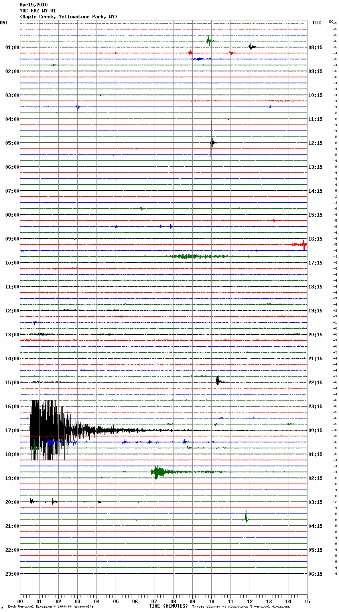
Task: Pick the 22:15 UTC time label
Action: (x=315, y=383)
